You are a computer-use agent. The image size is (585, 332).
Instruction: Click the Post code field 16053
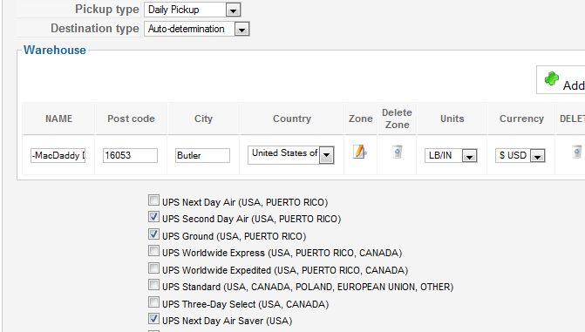[x=130, y=155]
